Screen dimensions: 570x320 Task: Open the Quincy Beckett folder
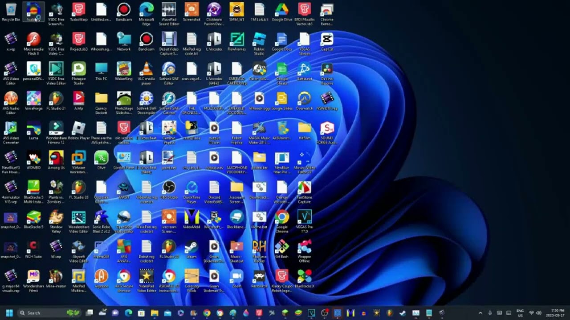click(101, 103)
